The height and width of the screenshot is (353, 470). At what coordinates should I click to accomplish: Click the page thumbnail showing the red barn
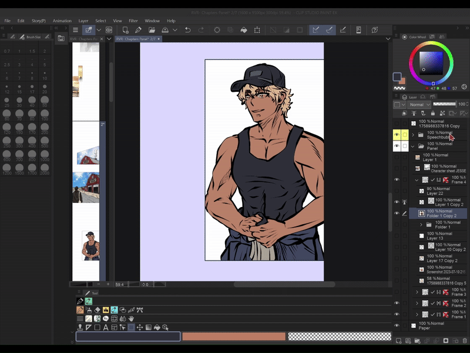[x=86, y=187]
